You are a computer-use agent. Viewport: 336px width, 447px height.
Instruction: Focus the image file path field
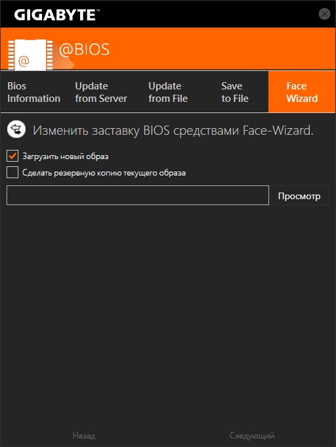point(138,195)
